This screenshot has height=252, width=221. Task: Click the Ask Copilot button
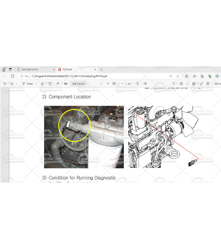[78, 84]
